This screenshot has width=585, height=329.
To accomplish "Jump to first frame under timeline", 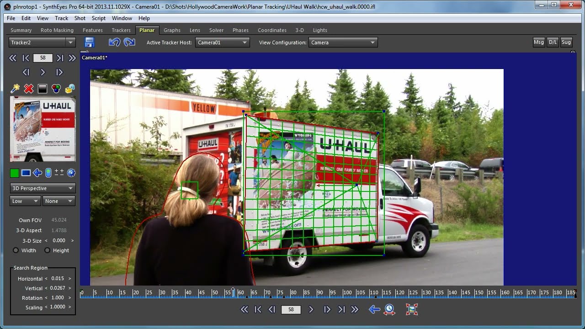I will click(x=258, y=309).
